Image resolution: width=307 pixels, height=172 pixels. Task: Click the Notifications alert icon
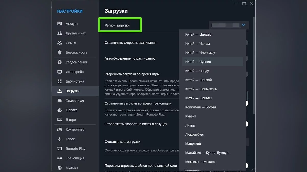(x=60, y=62)
